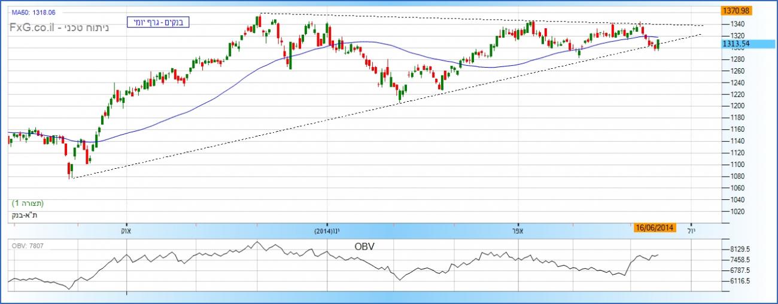Viewport: 778px width, 304px height.
Task: Click the centered OBV panel title
Action: [x=364, y=246]
